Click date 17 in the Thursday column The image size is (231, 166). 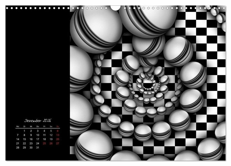[x=38, y=139]
